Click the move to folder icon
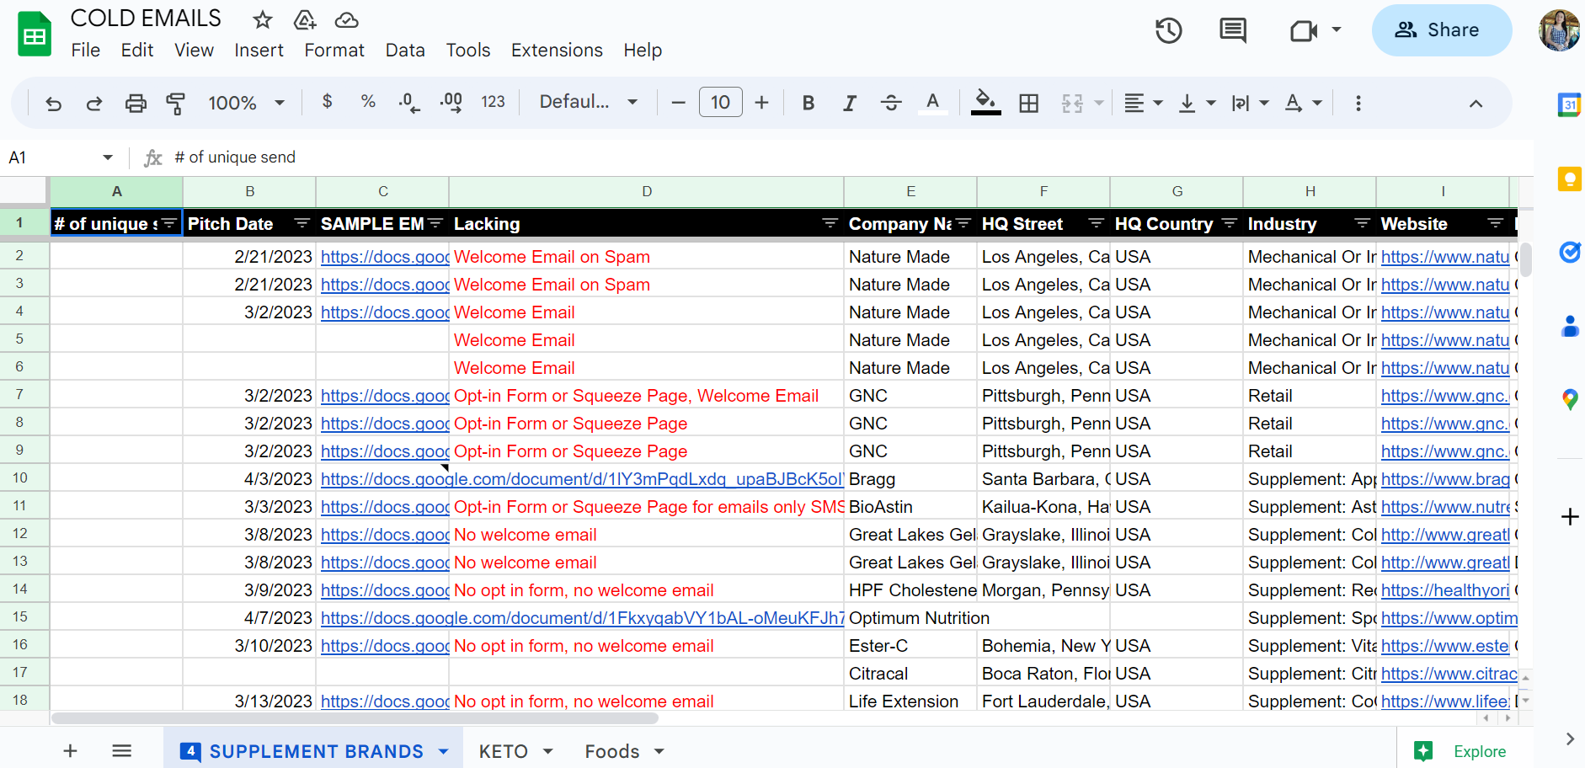1585x768 pixels. point(304,19)
